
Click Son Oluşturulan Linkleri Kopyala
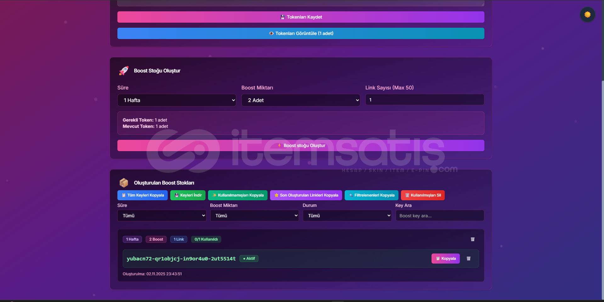306,195
